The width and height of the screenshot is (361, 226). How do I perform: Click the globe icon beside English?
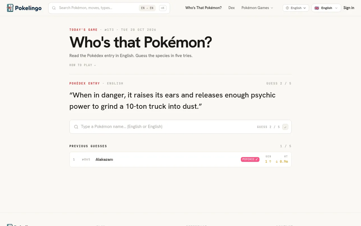coord(287,8)
